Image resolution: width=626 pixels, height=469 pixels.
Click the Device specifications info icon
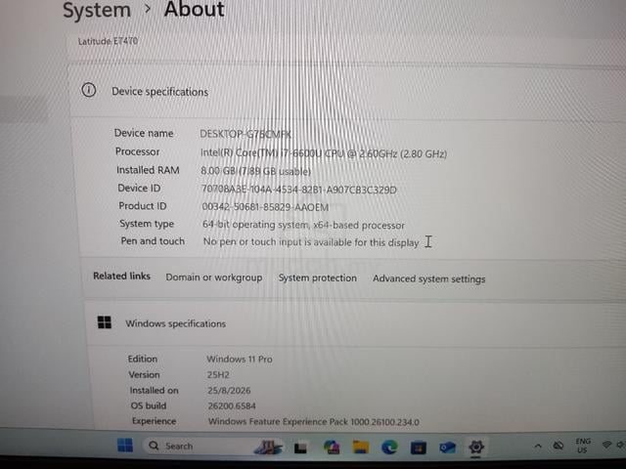coord(89,90)
